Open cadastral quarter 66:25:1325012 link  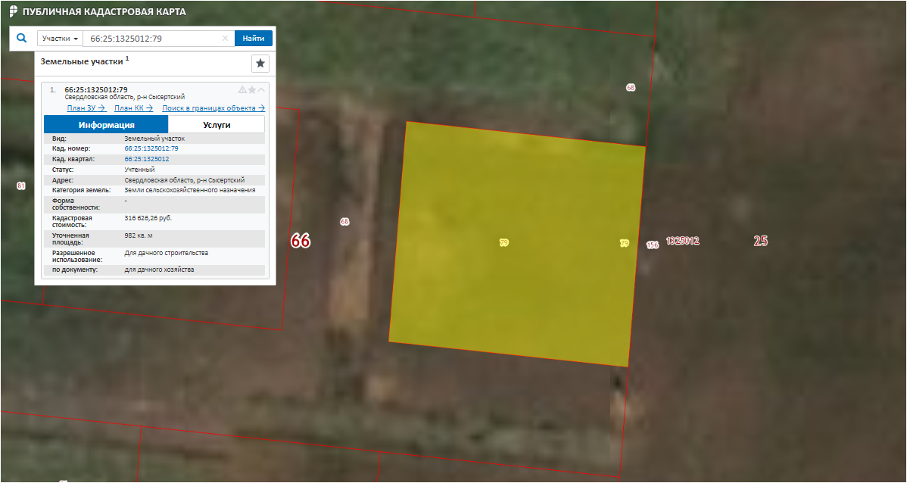(146, 160)
